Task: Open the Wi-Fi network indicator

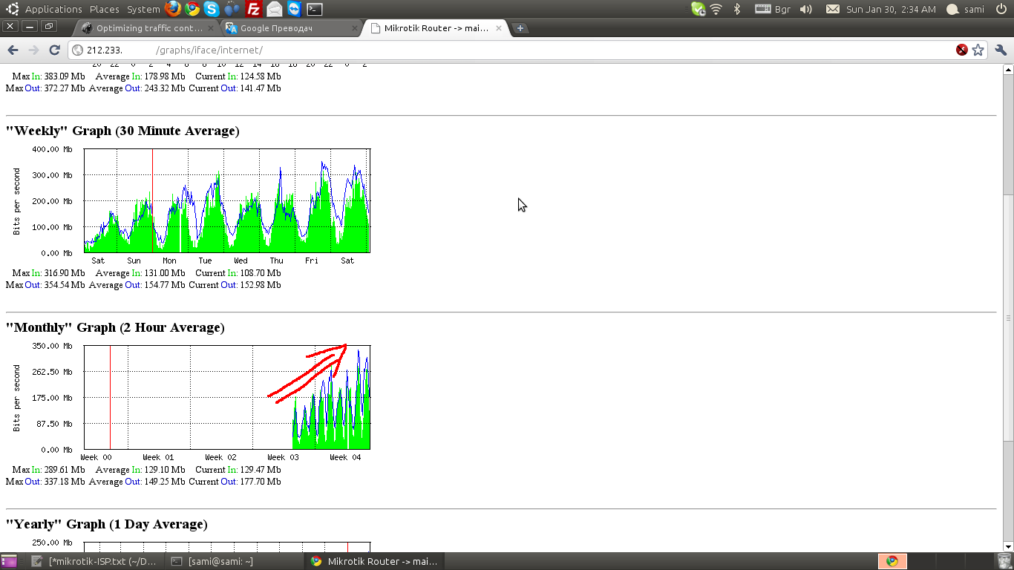Action: tap(716, 9)
